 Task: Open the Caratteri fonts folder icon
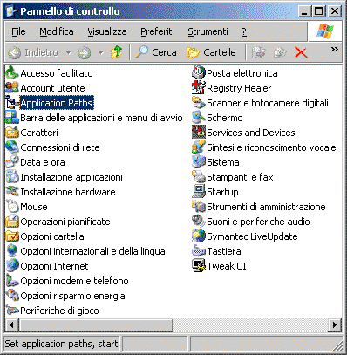tap(12, 133)
